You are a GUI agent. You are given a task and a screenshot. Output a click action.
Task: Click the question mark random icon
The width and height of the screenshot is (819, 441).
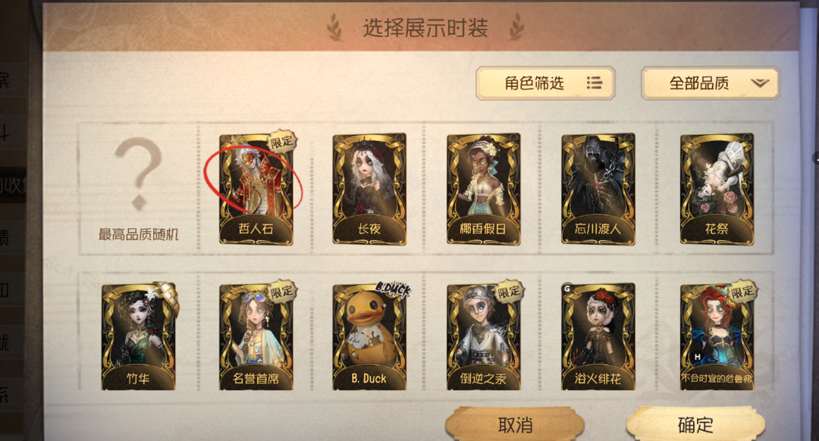139,174
